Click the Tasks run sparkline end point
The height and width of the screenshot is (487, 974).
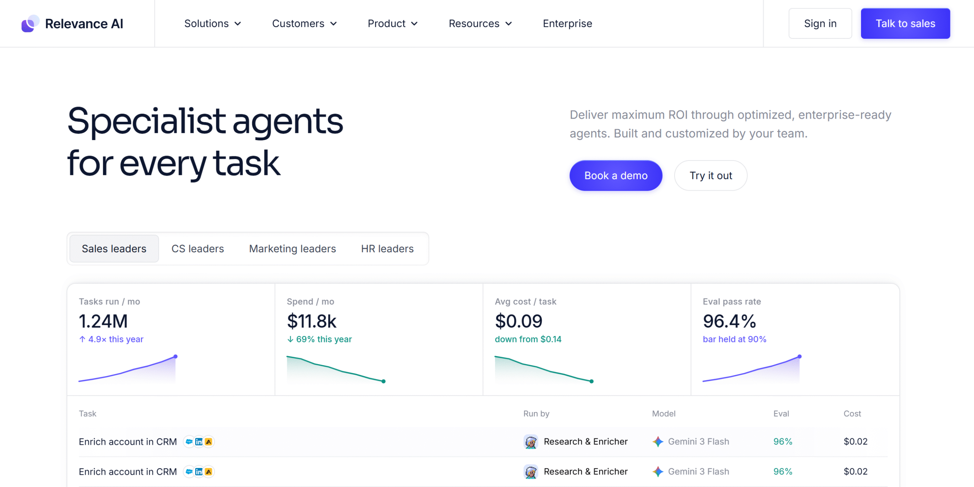(x=175, y=356)
